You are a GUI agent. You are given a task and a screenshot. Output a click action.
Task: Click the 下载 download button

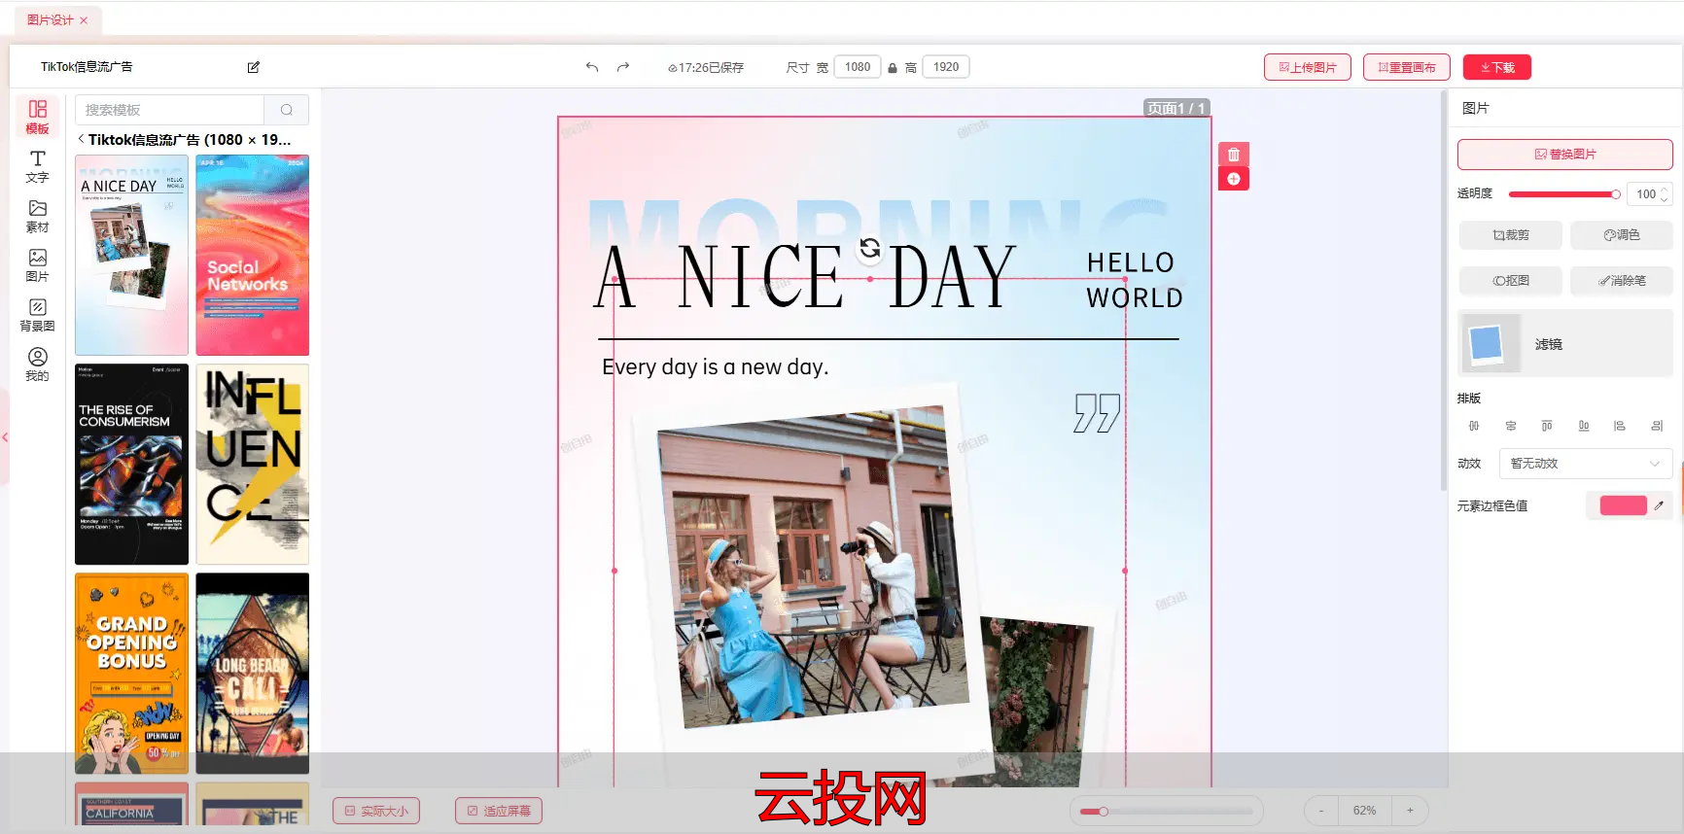point(1497,67)
